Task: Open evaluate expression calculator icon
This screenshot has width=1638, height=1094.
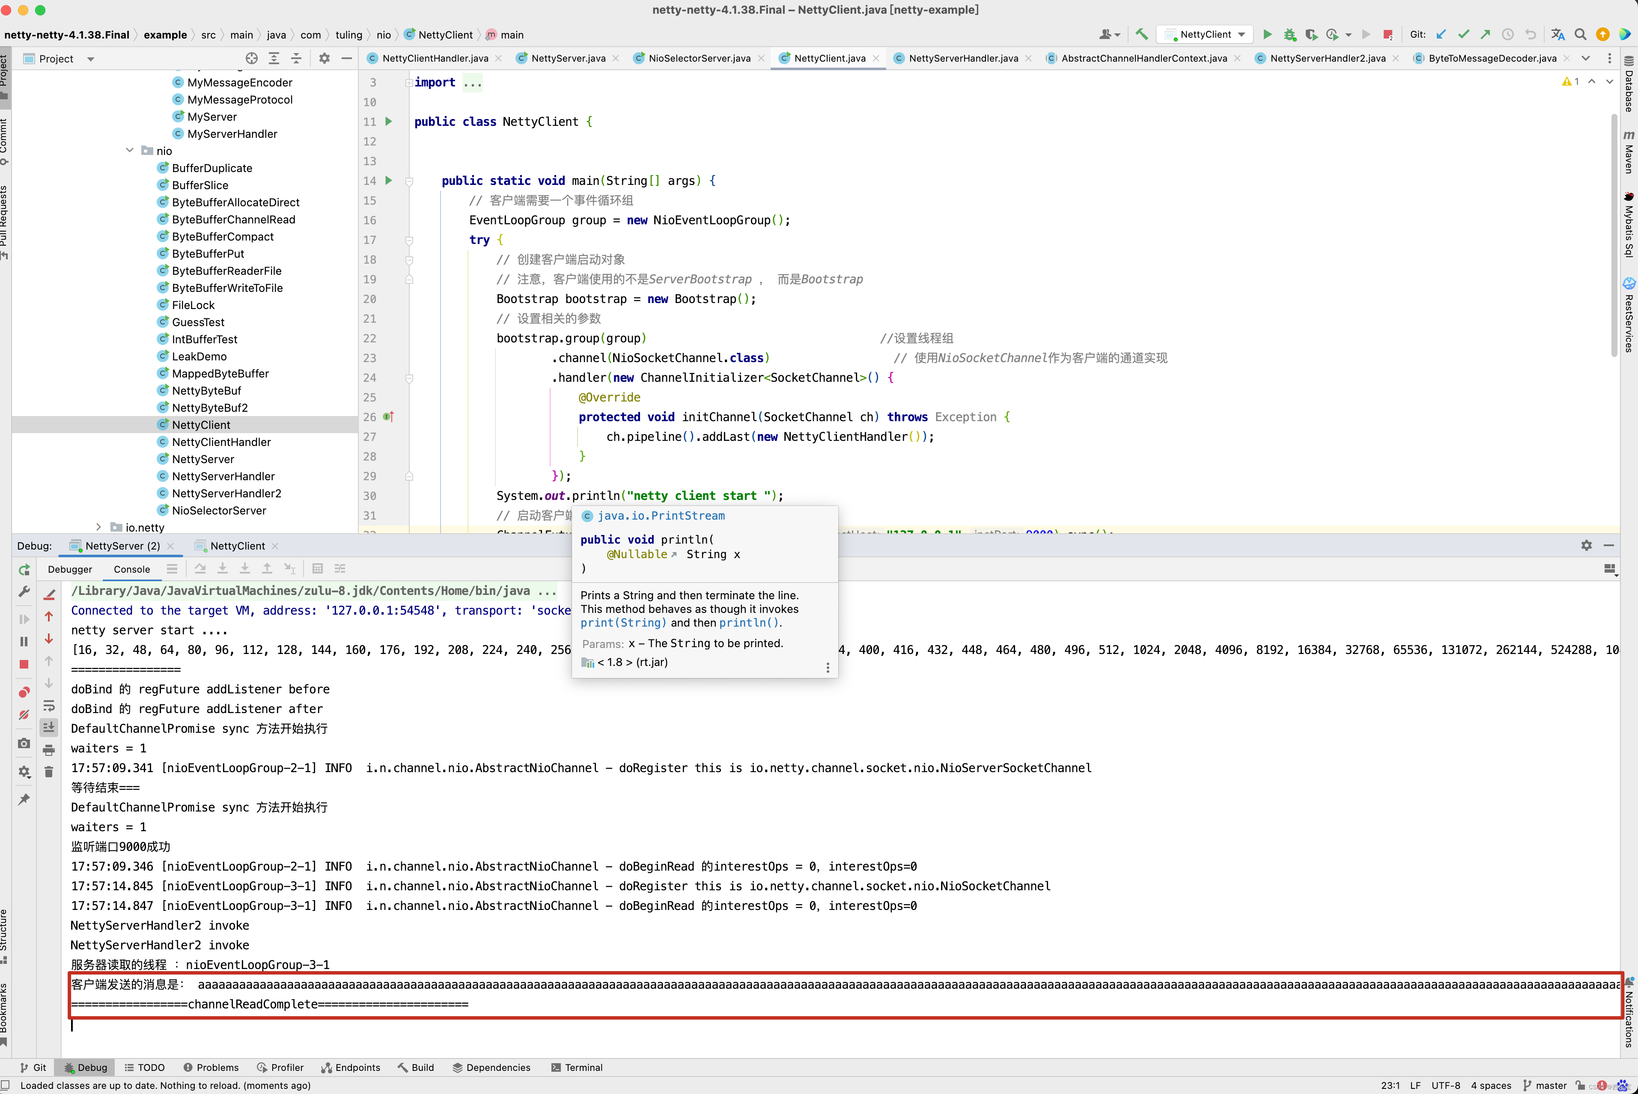Action: pyautogui.click(x=317, y=569)
